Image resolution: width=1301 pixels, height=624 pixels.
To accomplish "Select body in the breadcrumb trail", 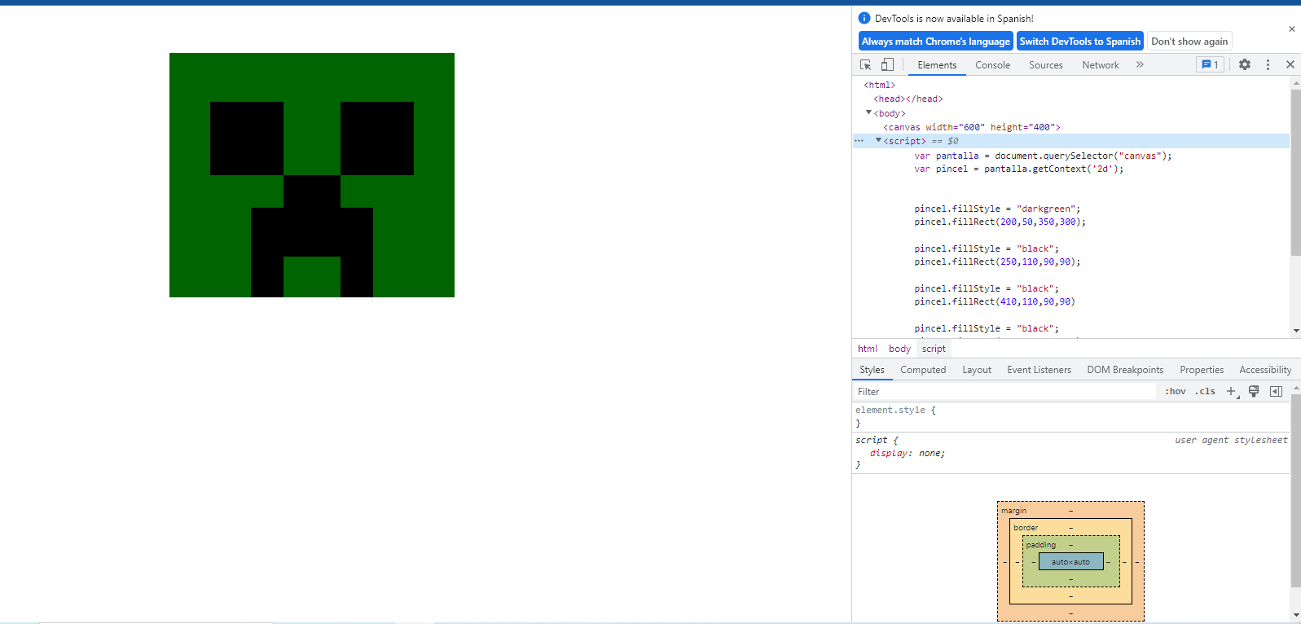I will pos(899,349).
